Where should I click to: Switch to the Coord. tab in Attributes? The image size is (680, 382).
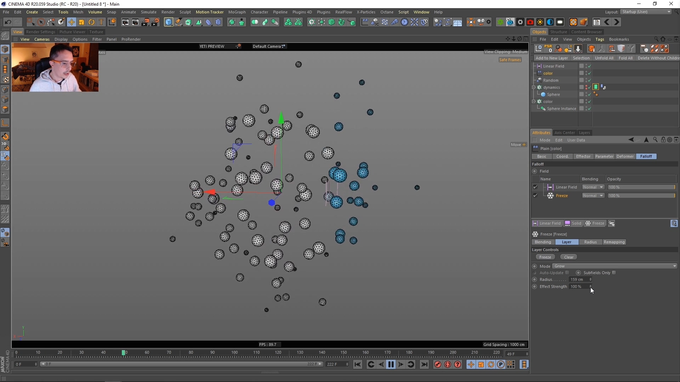pyautogui.click(x=562, y=156)
